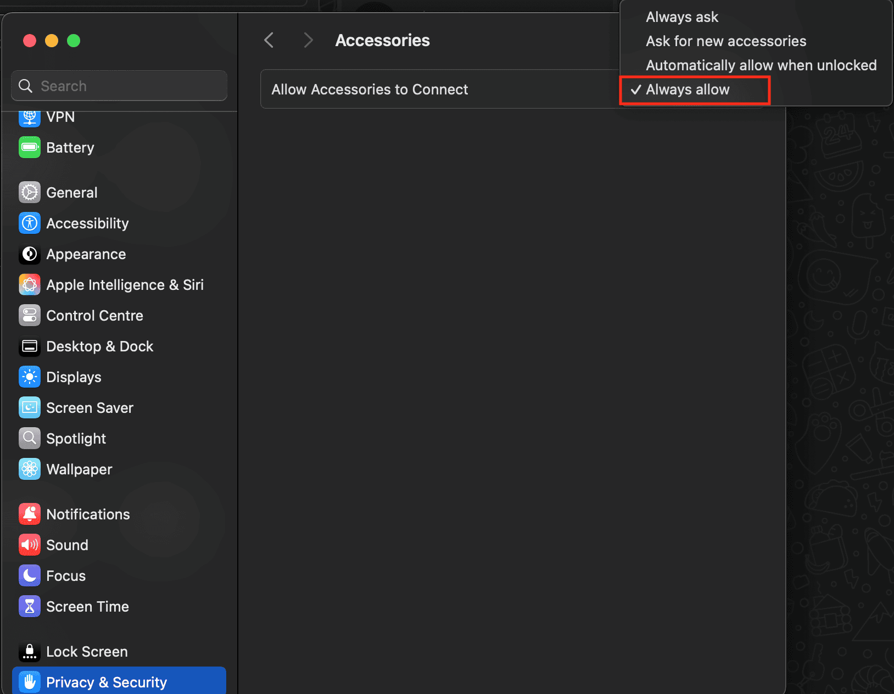Select the Sound speaker icon
The height and width of the screenshot is (694, 894).
click(x=30, y=545)
